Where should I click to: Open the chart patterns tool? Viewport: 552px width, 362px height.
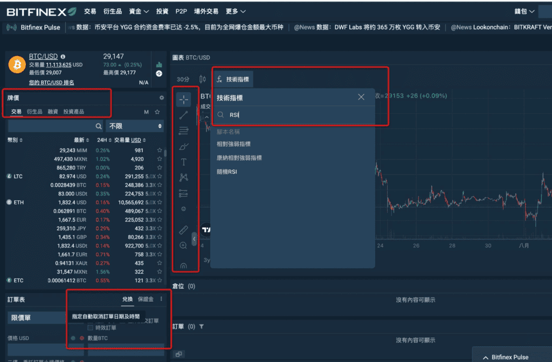coord(183,177)
